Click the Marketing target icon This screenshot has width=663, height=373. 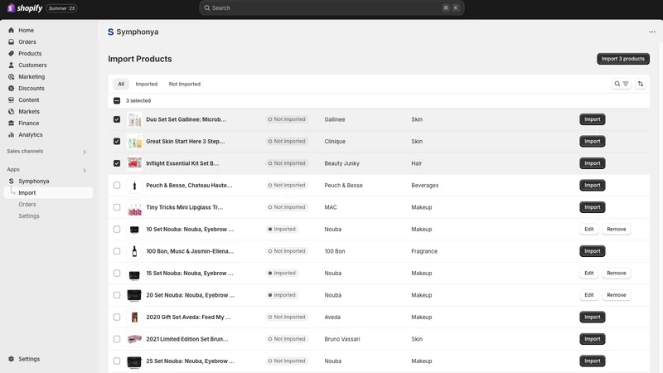pyautogui.click(x=11, y=76)
